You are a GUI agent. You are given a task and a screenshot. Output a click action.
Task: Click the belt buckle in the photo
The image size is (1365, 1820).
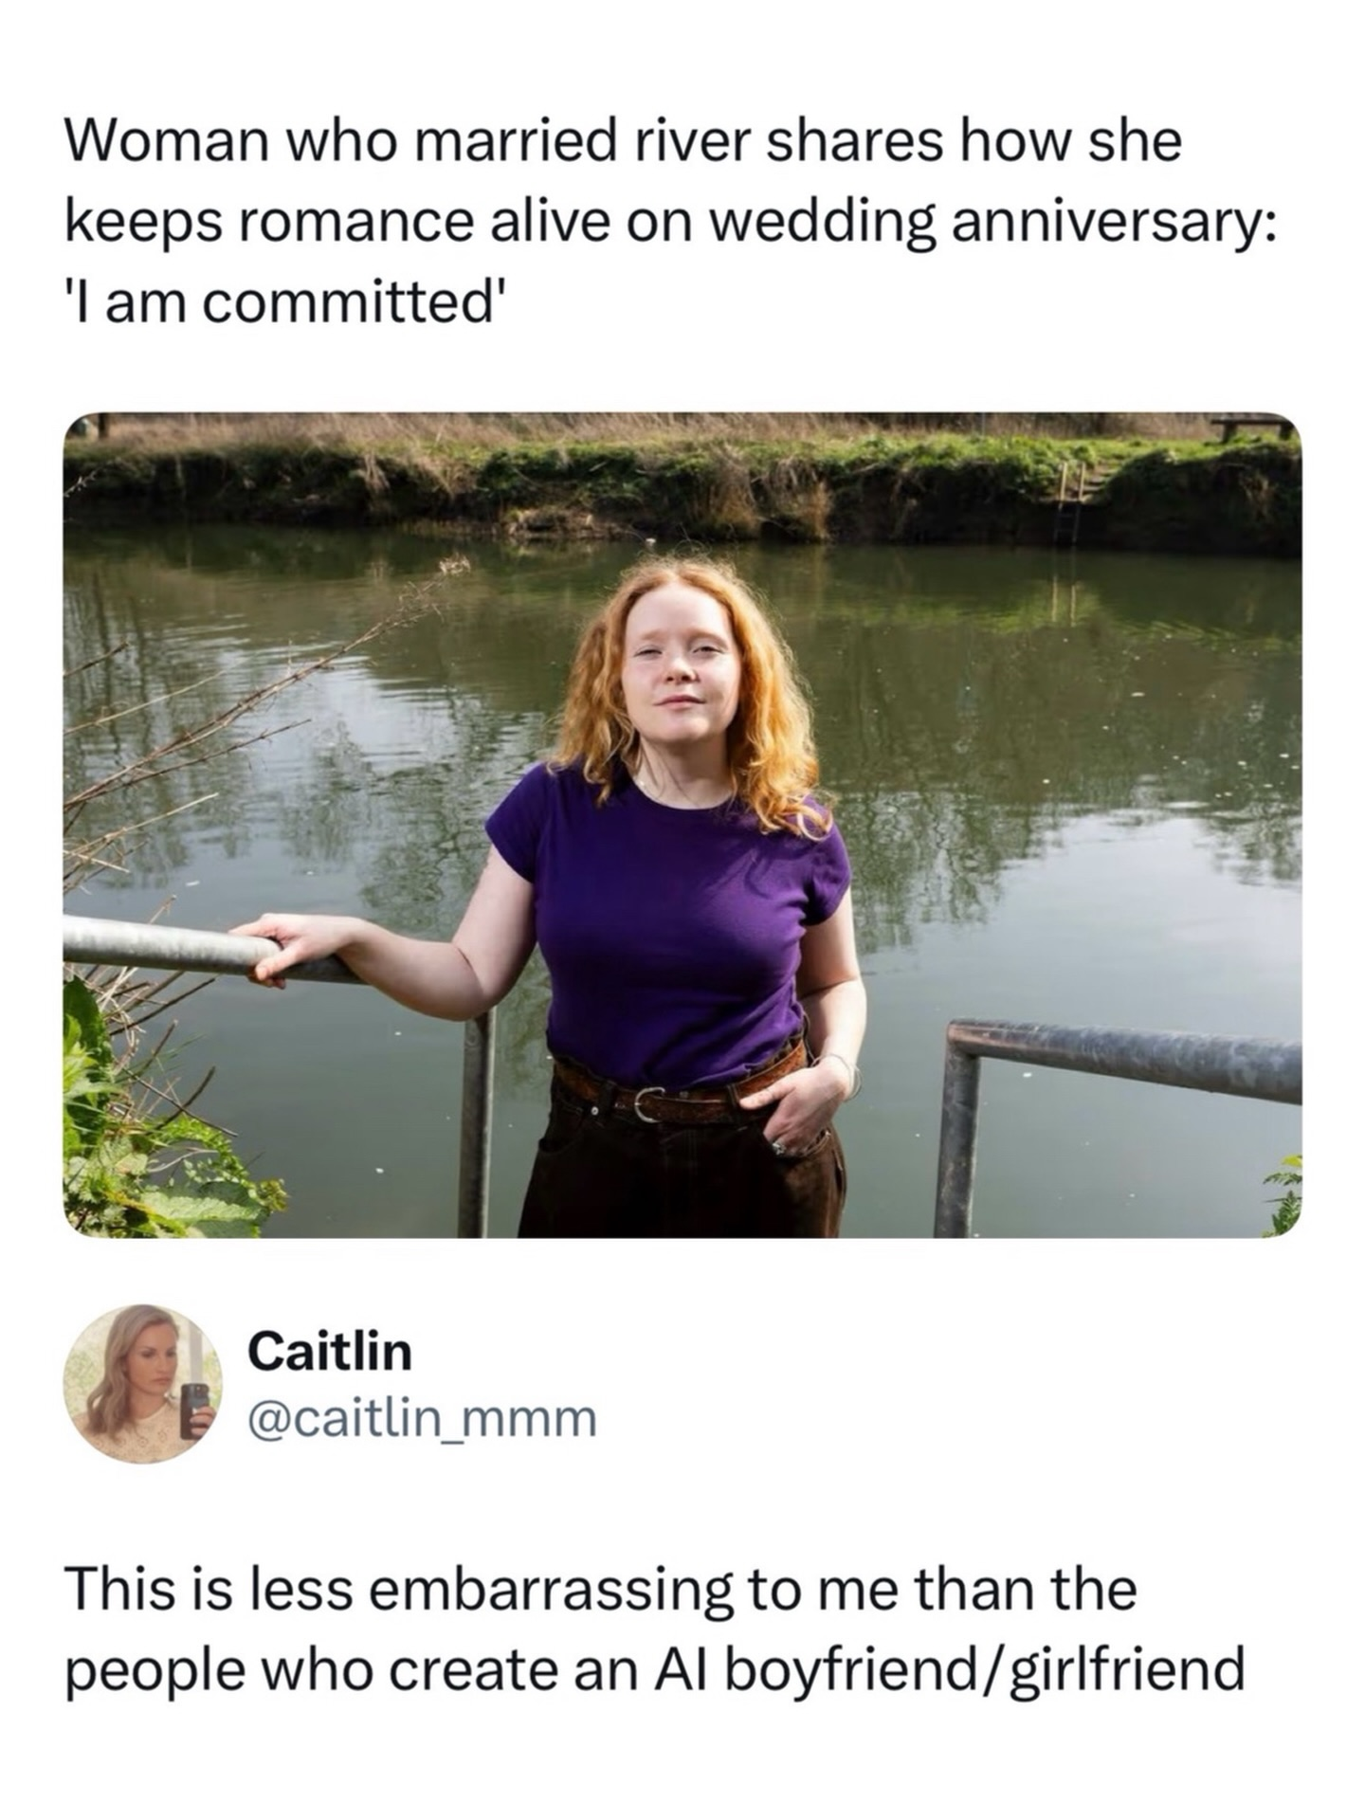point(646,1103)
